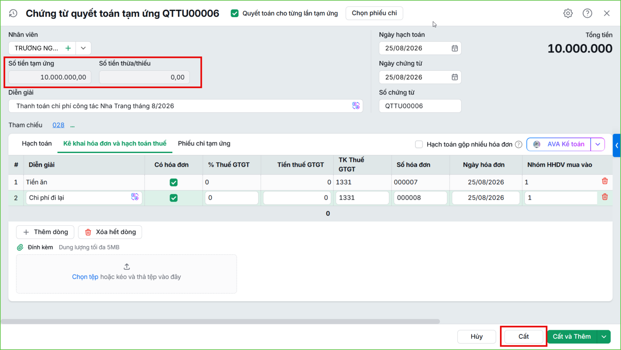Click TK Thuế GTGT 1331 in Tiền ăn row

(362, 182)
